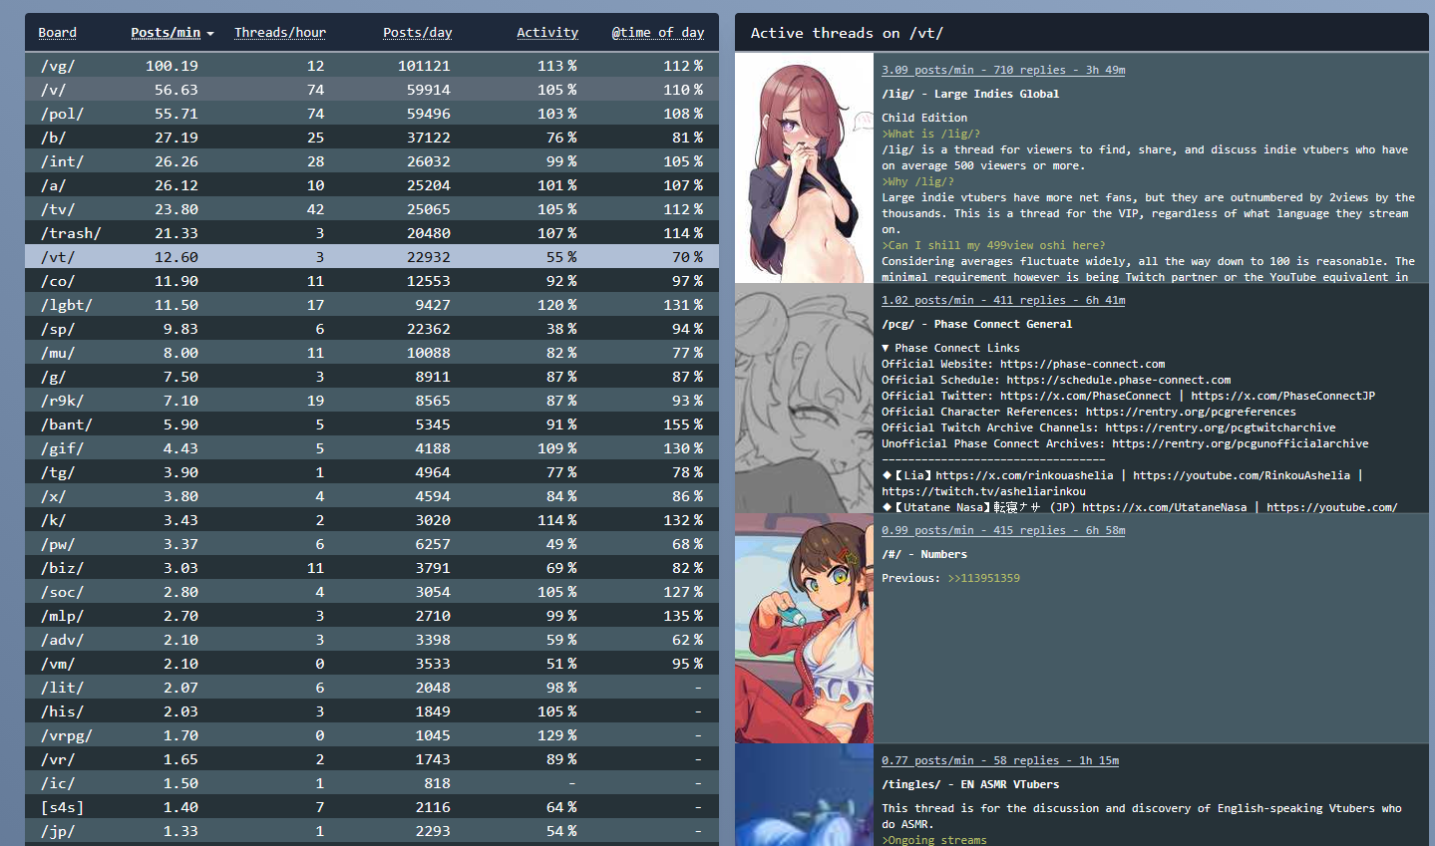Click the '/#/ - Numbers' thread title
1435x846 pixels.
point(924,554)
